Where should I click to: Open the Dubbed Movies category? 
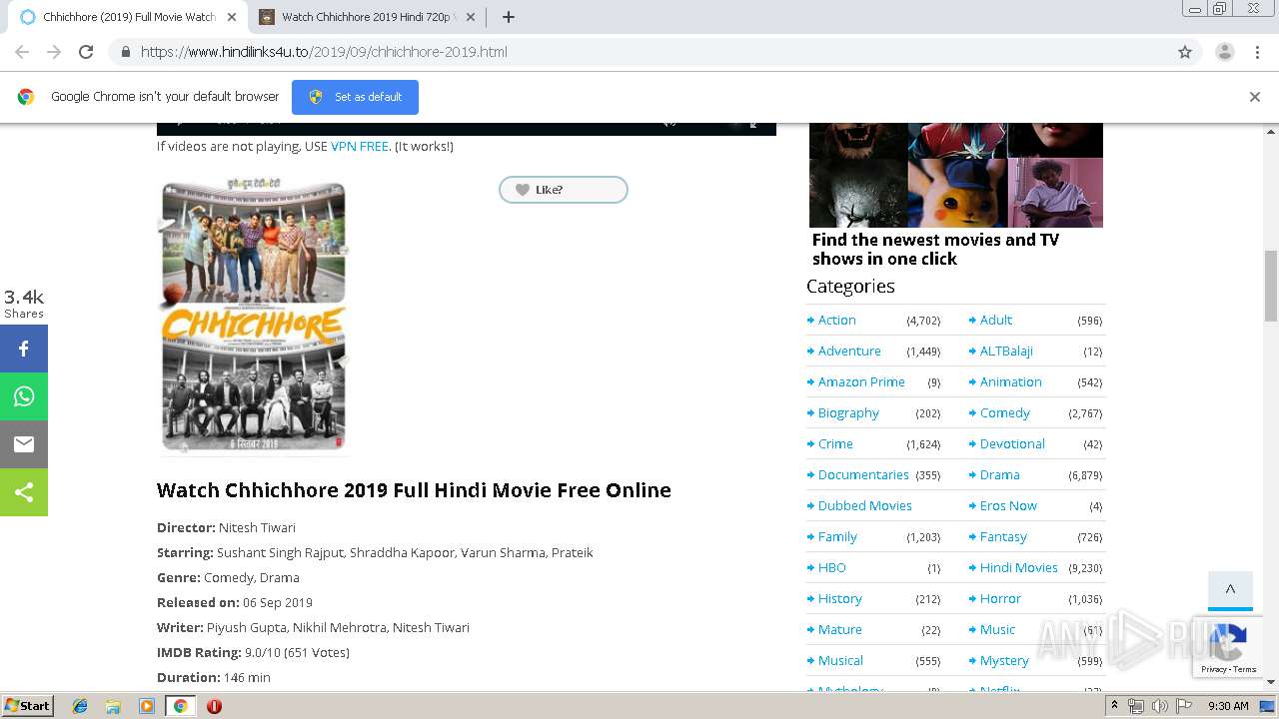pyautogui.click(x=864, y=505)
